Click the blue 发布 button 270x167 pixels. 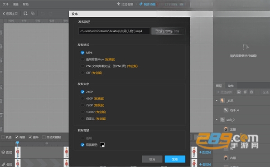175,159
